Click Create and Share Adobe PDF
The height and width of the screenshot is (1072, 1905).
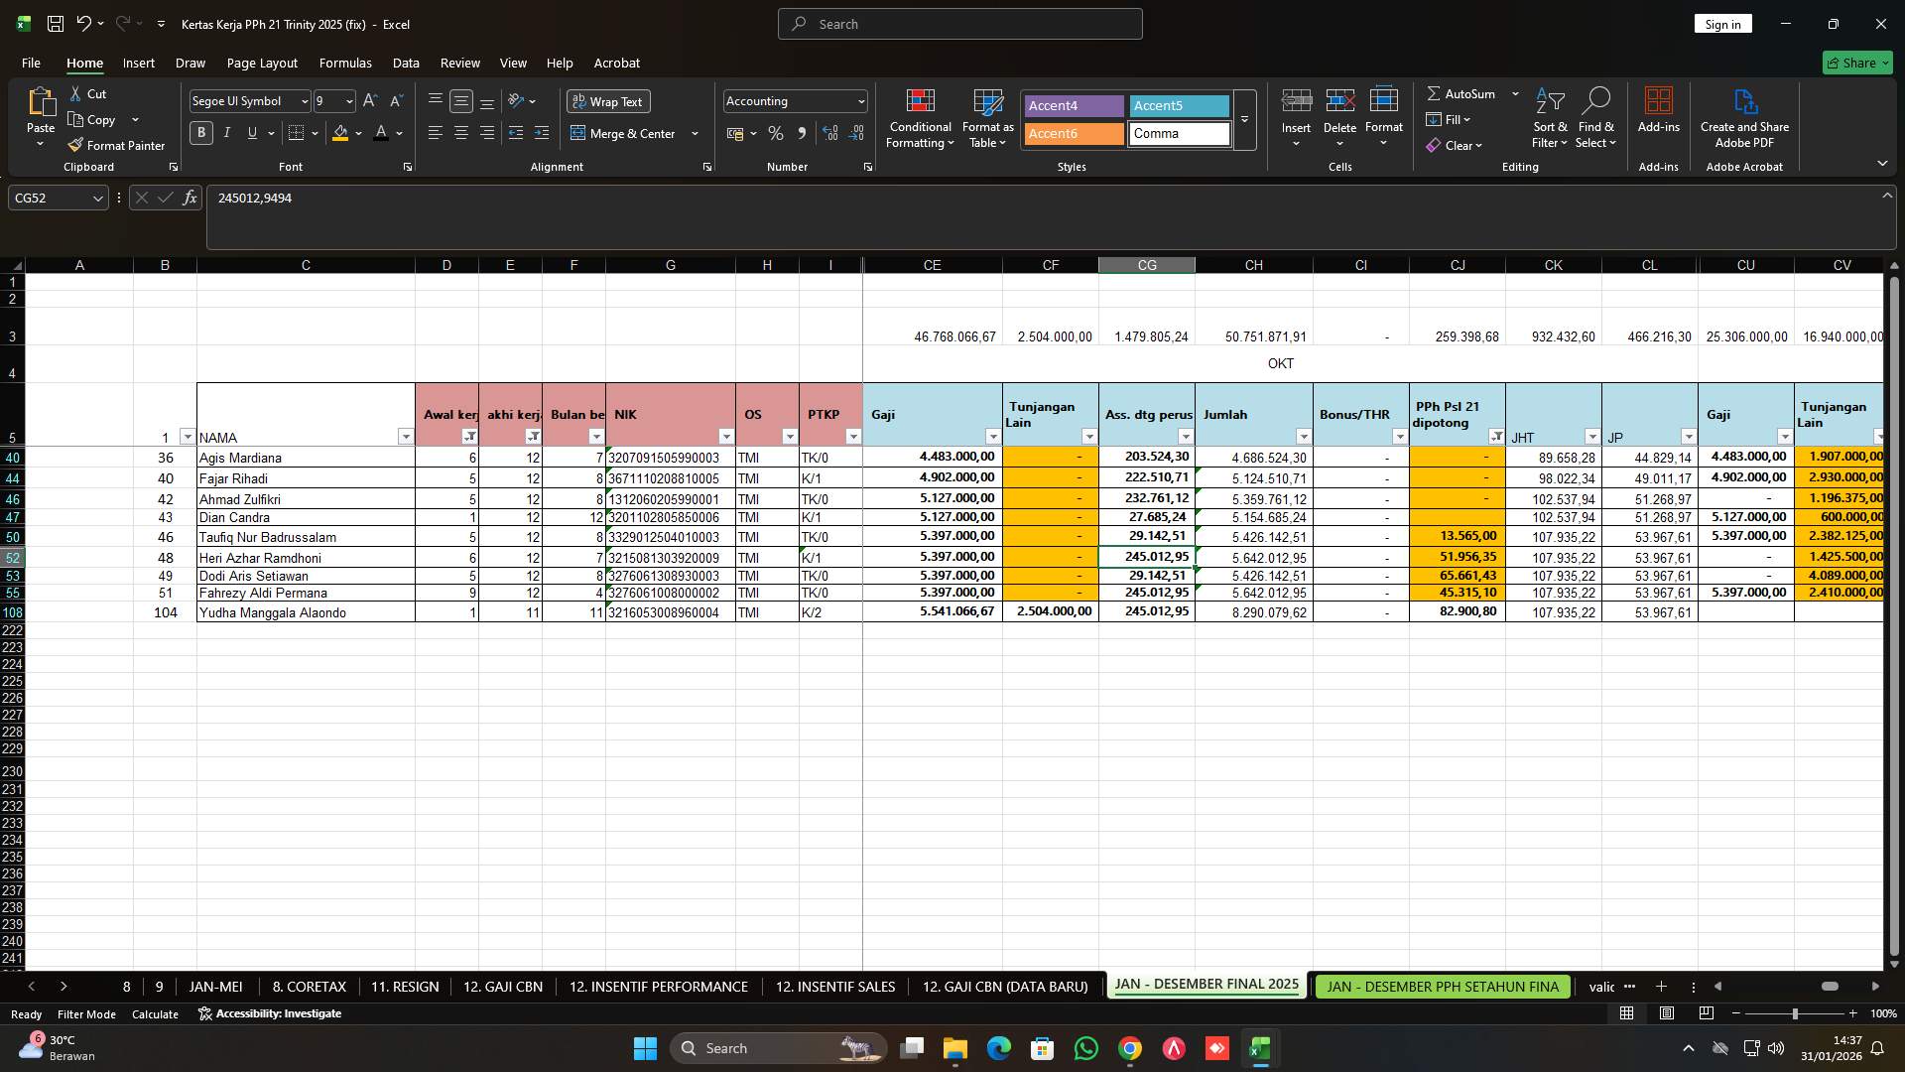tap(1744, 117)
